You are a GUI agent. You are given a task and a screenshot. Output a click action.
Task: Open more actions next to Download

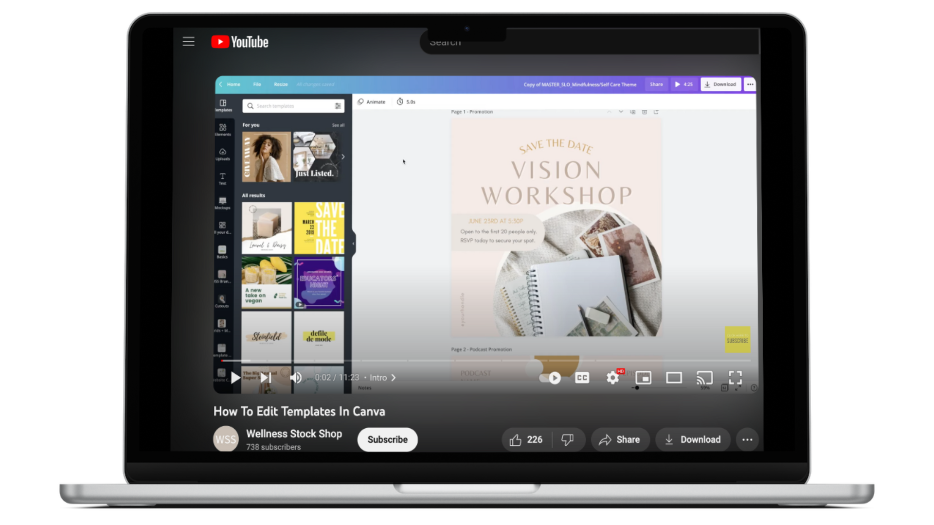tap(747, 440)
